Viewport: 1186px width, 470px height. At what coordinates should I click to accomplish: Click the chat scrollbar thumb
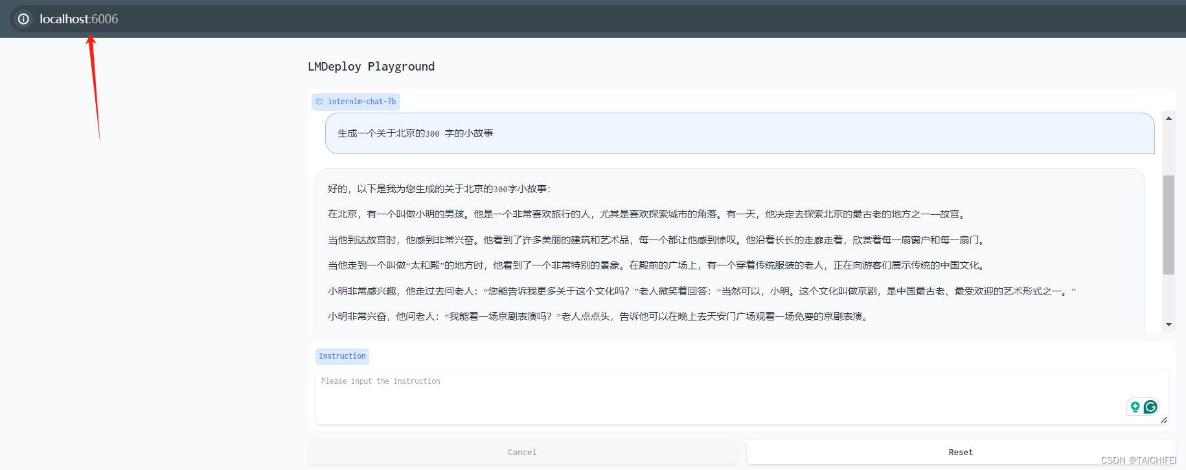point(1169,225)
